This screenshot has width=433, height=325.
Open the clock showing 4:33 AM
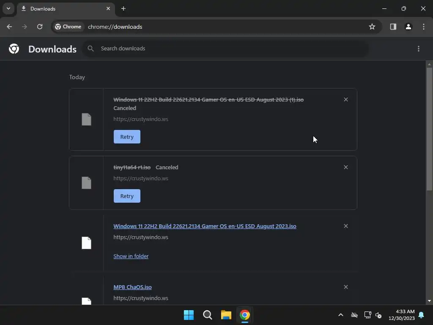(x=402, y=315)
